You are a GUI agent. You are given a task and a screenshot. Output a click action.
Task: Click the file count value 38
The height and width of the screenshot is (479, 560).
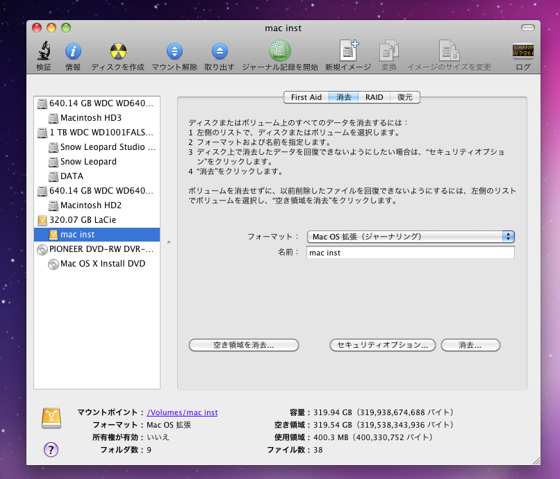point(318,450)
